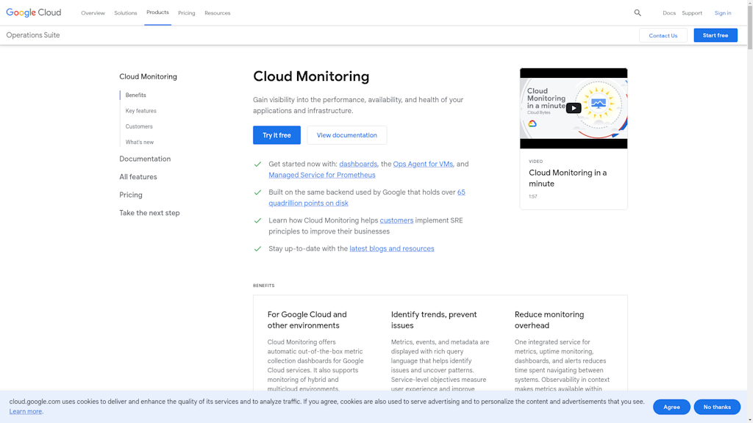
Task: Open the dashboards link
Action: (358, 164)
